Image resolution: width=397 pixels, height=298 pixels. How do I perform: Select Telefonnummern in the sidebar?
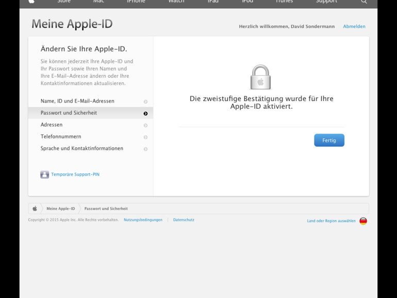(x=91, y=137)
